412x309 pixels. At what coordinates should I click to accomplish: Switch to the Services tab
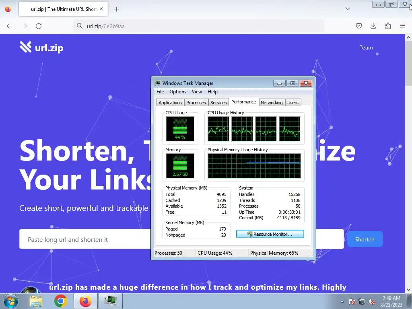pyautogui.click(x=218, y=103)
